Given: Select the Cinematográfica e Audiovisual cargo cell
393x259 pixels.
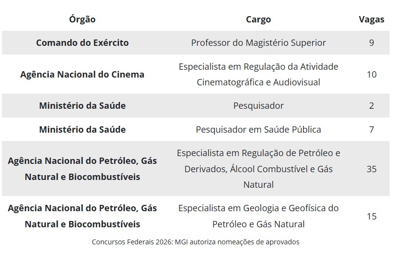Looking at the screenshot, I should coord(258,74).
